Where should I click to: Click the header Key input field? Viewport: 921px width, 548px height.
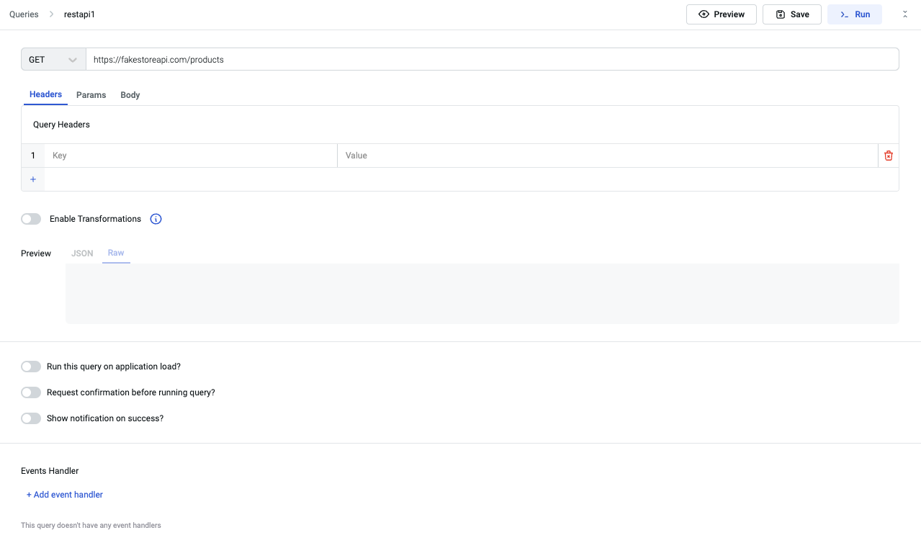click(191, 156)
